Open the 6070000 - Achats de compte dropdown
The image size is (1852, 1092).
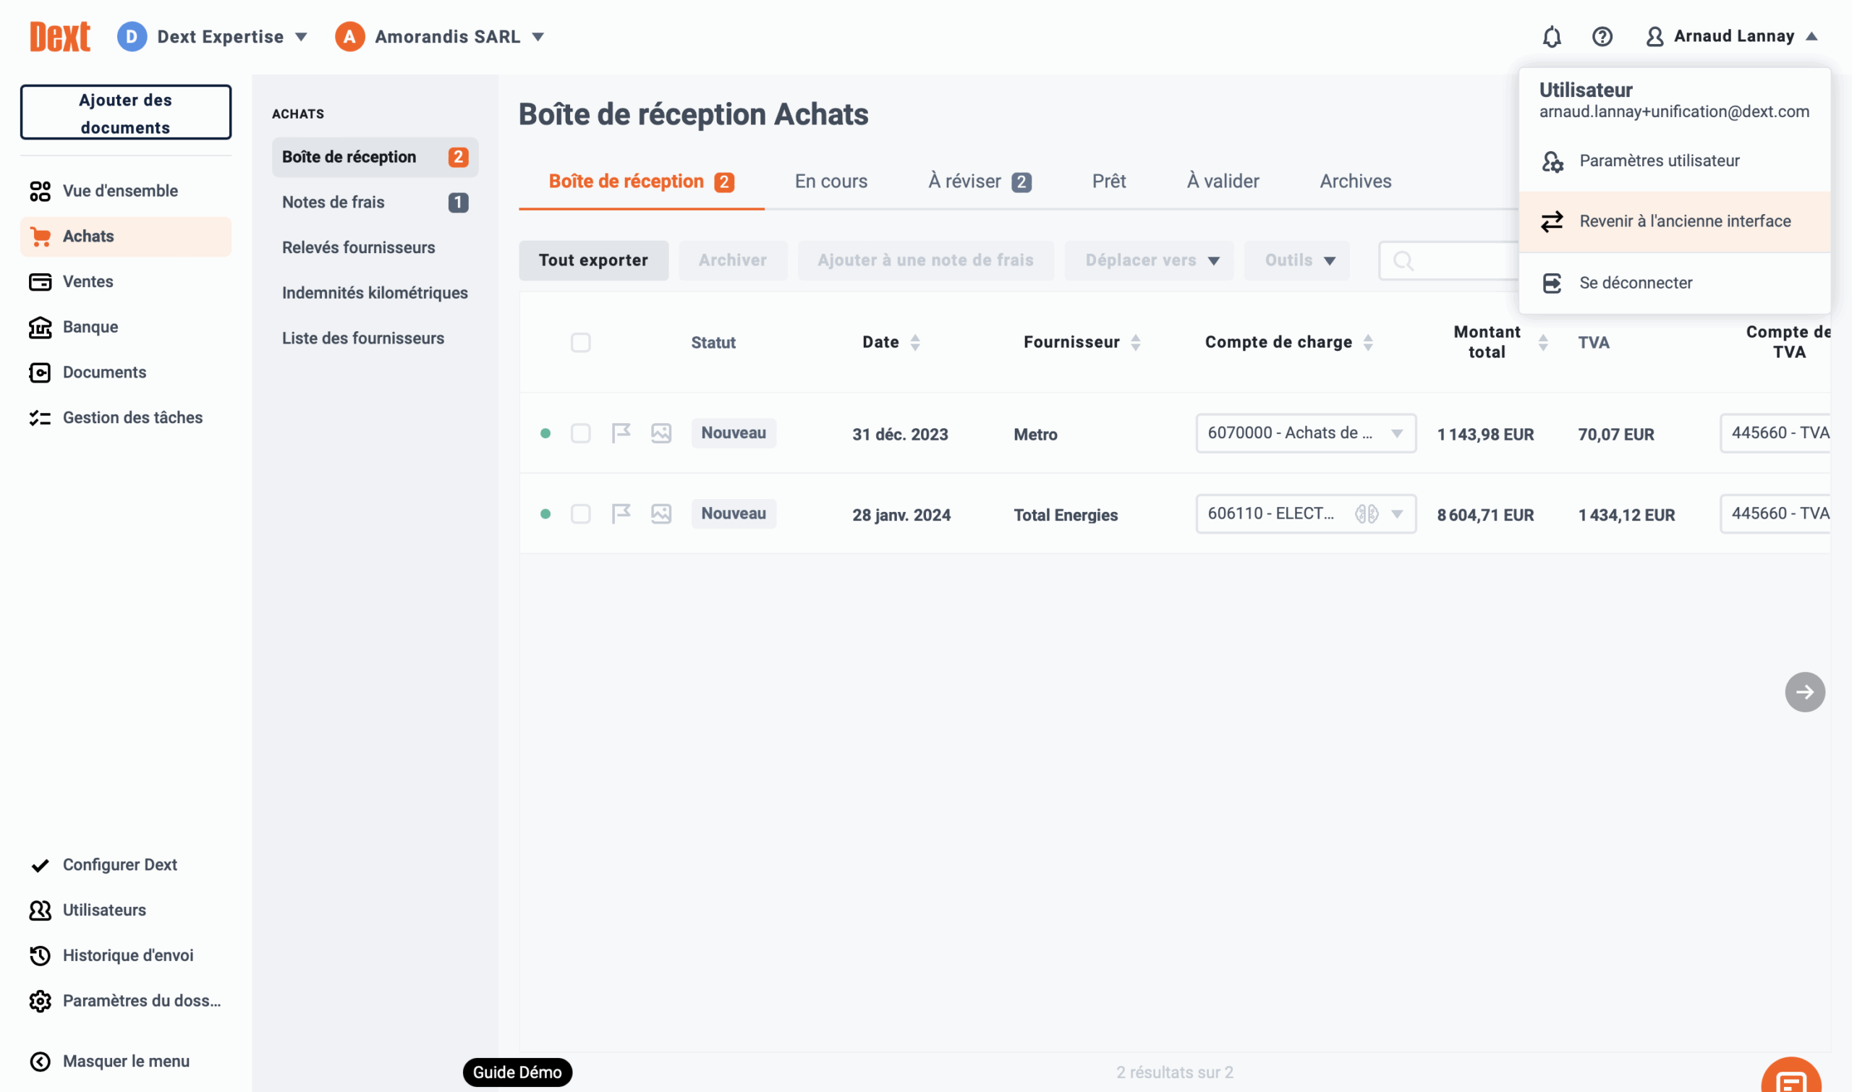pyautogui.click(x=1305, y=432)
